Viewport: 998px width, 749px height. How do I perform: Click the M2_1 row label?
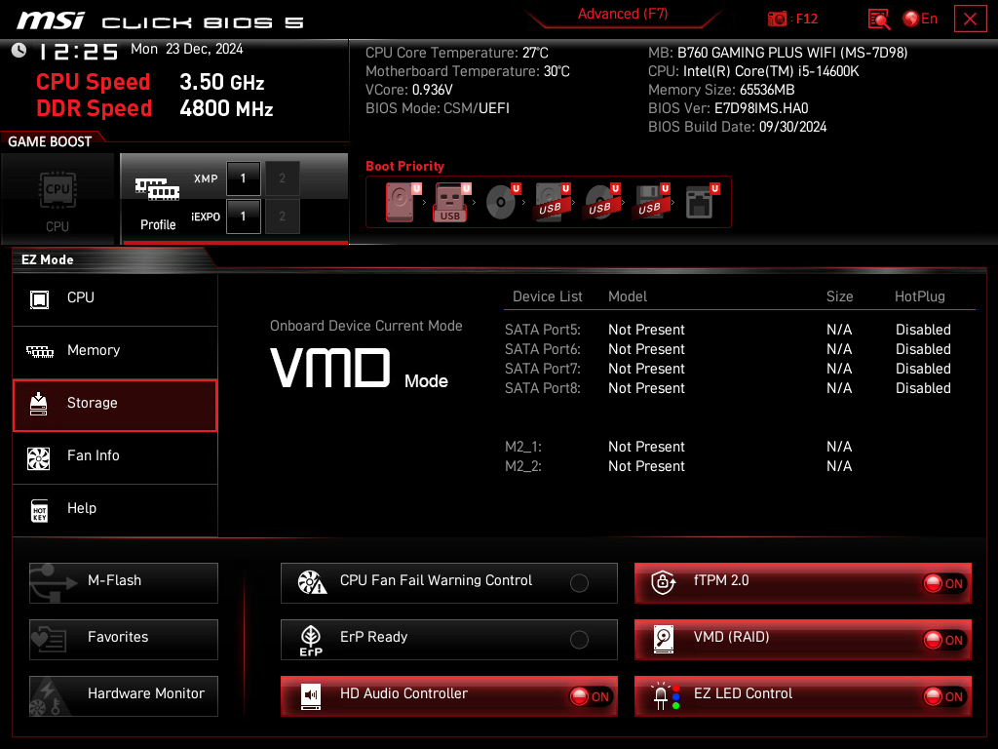523,447
